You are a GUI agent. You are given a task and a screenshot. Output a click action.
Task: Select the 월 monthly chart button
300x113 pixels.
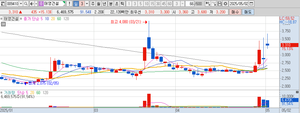pos(99,3)
